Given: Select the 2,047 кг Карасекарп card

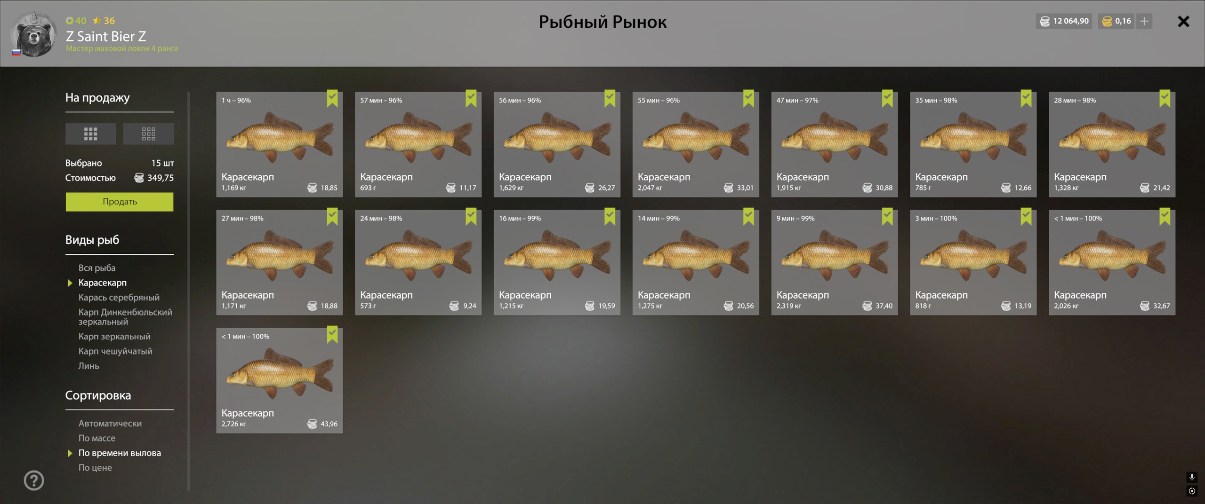Looking at the screenshot, I should pyautogui.click(x=695, y=144).
